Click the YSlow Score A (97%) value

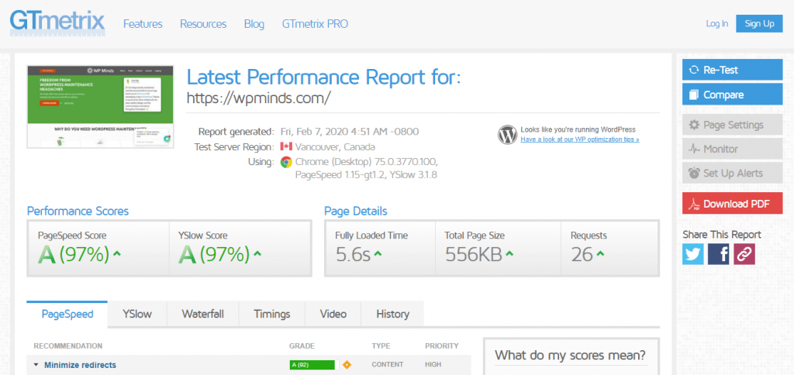tap(214, 254)
